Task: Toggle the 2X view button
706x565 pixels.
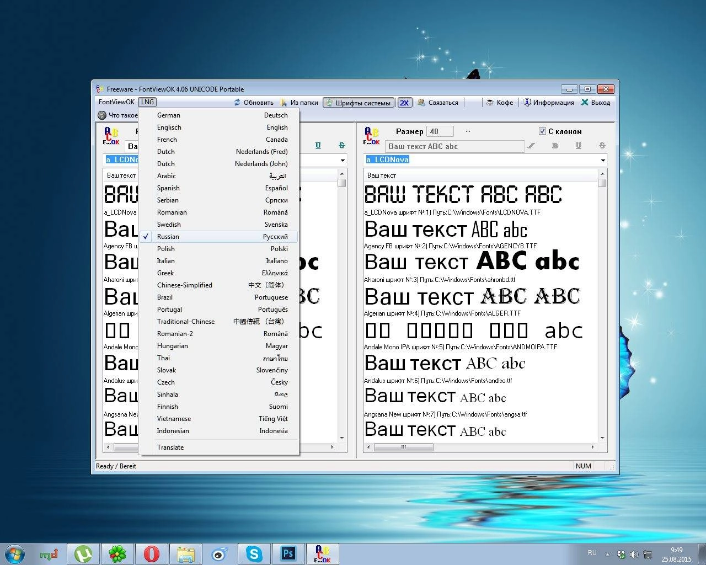Action: coord(404,103)
